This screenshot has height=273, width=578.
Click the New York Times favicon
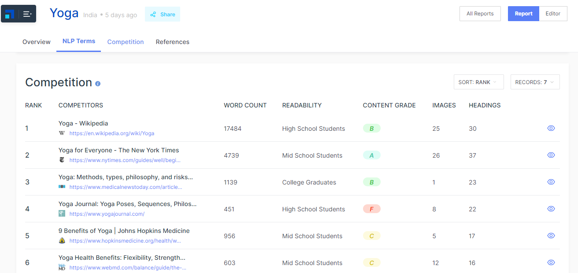(62, 160)
